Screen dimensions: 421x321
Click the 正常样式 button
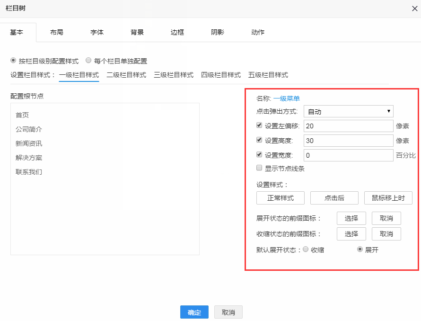coord(281,198)
